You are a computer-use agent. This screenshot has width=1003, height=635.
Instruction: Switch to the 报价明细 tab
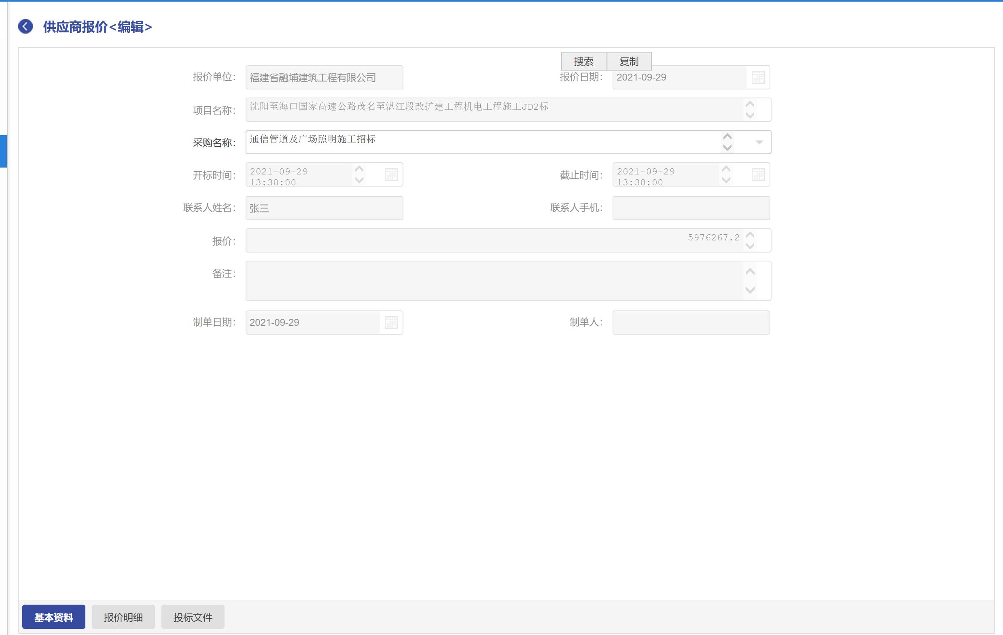pyautogui.click(x=123, y=617)
